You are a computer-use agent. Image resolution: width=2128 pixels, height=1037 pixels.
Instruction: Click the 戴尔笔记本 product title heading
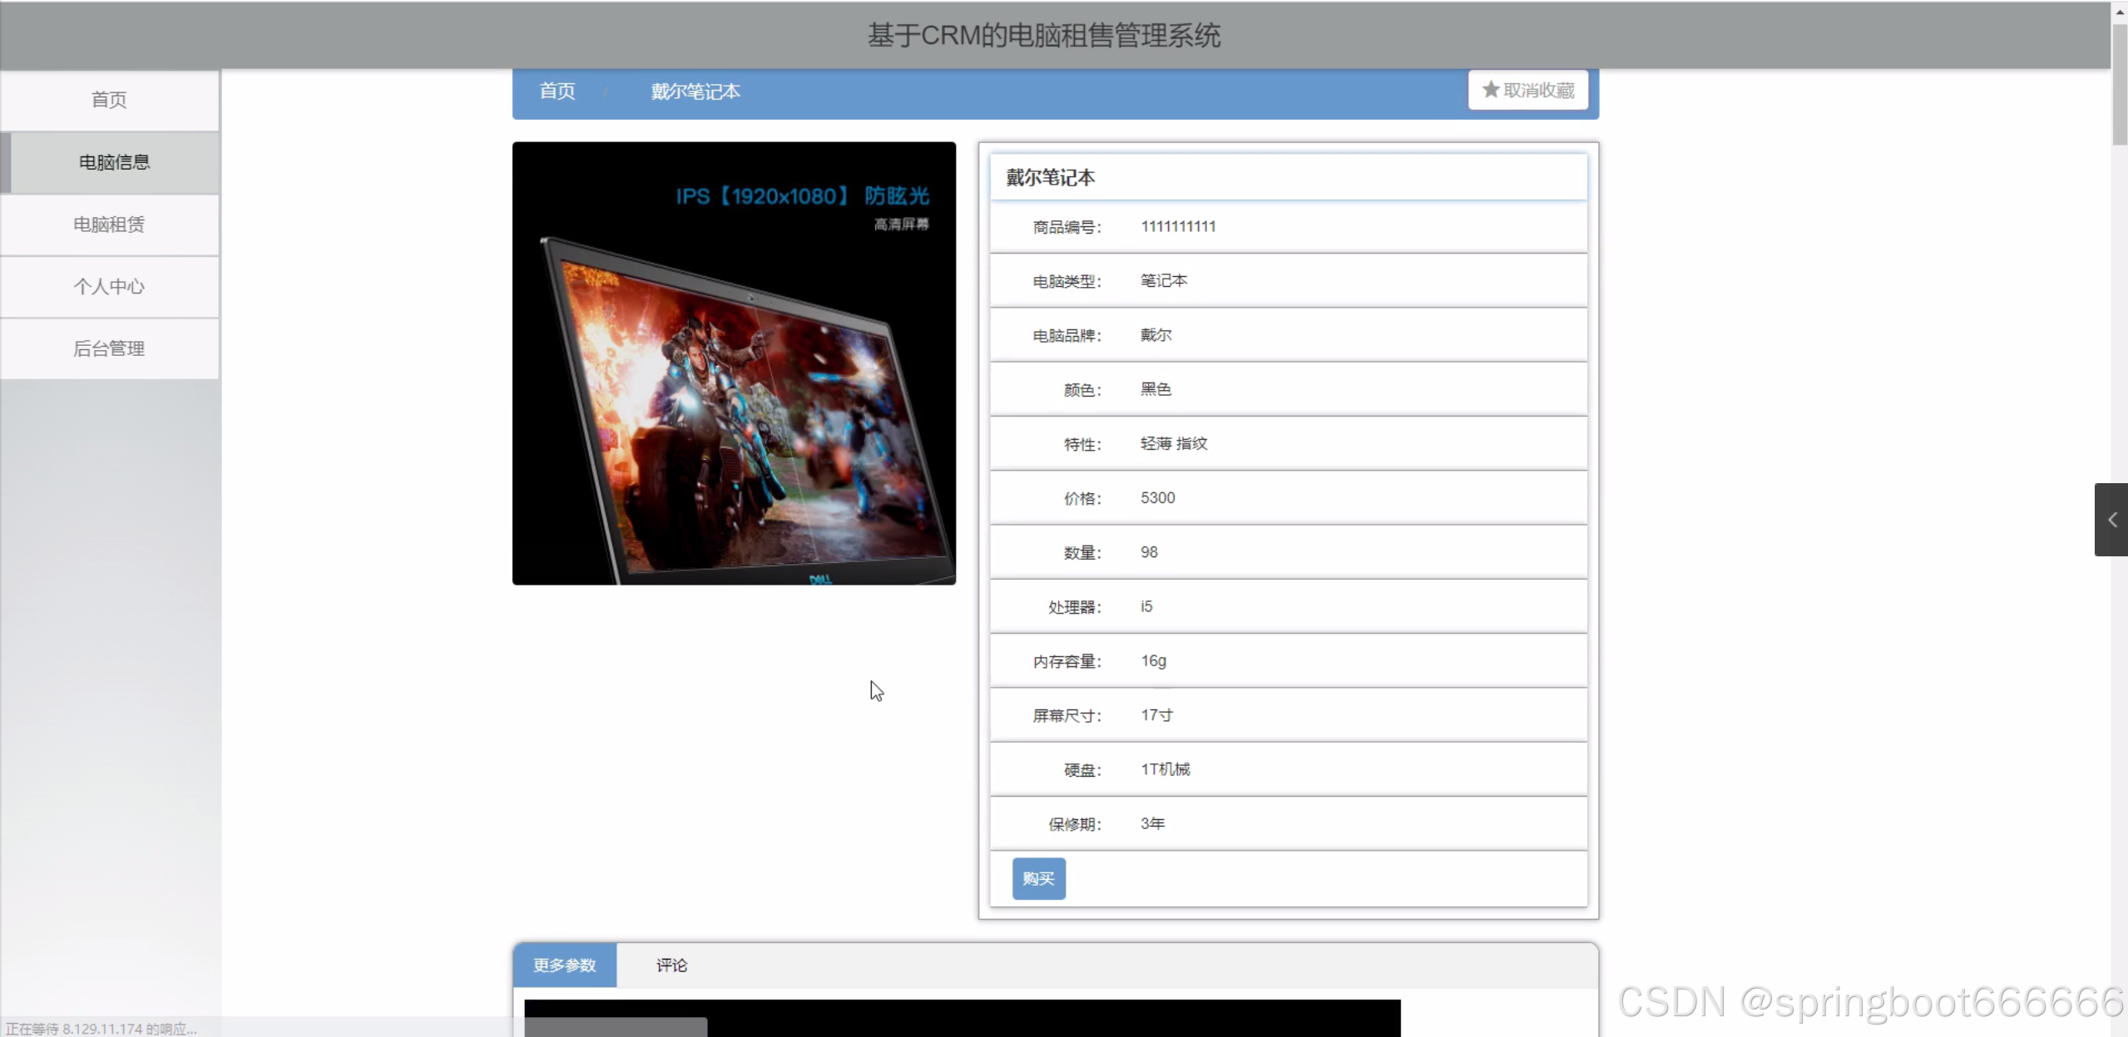point(1051,177)
